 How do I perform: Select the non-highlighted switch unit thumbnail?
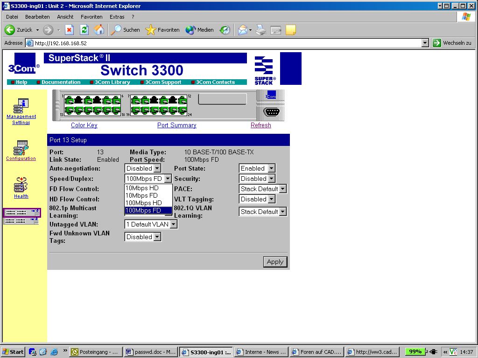[x=21, y=221]
